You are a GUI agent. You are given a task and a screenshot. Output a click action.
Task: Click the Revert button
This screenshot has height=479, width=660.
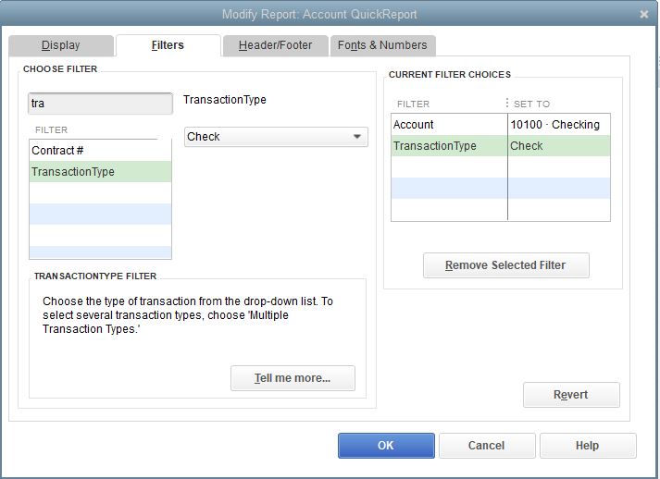(571, 395)
